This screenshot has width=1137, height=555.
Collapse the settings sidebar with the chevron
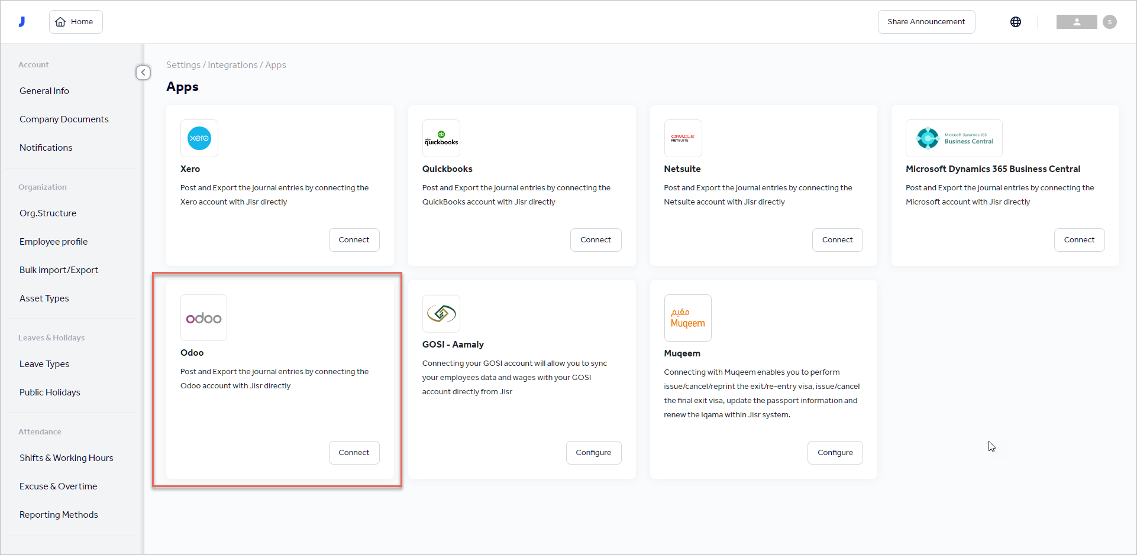click(143, 72)
